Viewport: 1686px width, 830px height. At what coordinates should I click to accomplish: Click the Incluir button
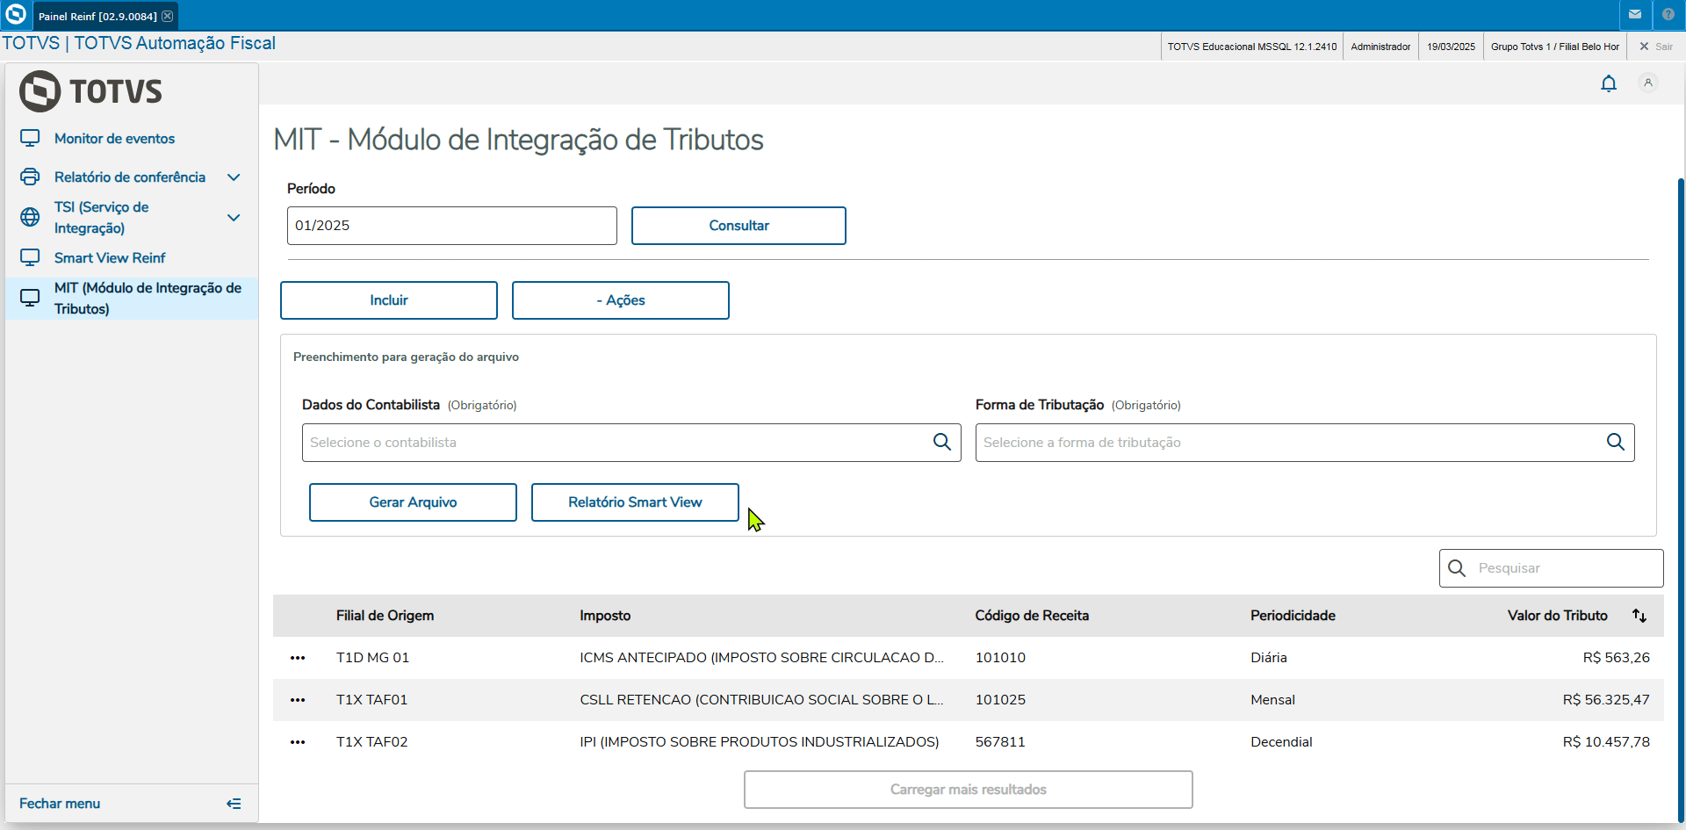coord(389,300)
